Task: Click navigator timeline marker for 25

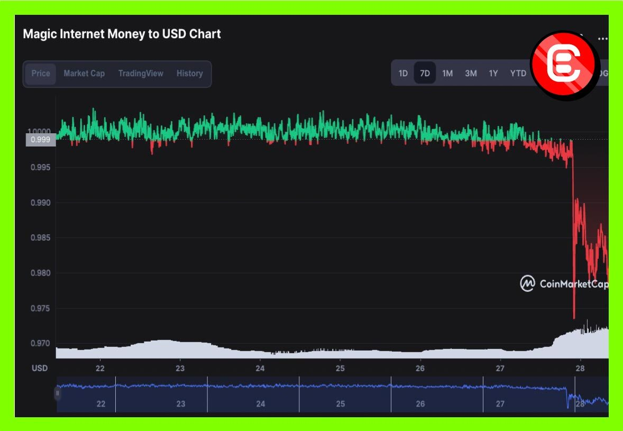Action: pos(341,404)
